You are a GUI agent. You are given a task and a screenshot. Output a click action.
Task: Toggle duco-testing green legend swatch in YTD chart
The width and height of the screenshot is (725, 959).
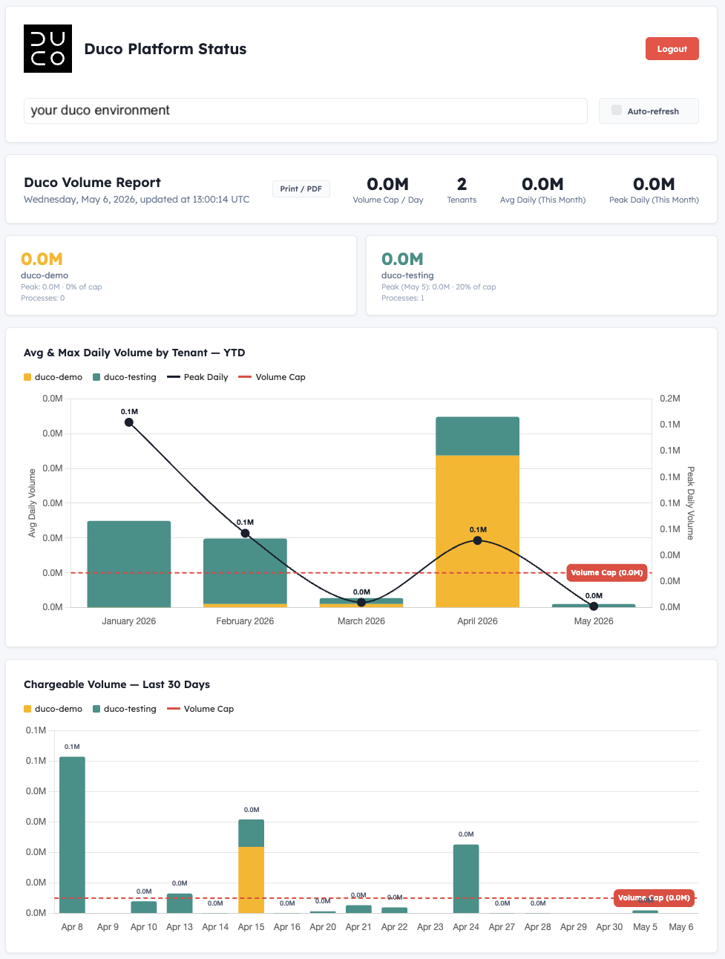tap(96, 377)
